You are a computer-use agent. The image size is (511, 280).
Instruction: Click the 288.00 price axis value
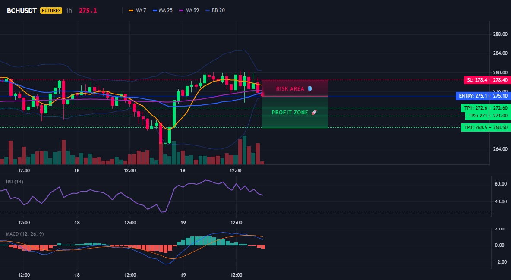tap(500, 34)
